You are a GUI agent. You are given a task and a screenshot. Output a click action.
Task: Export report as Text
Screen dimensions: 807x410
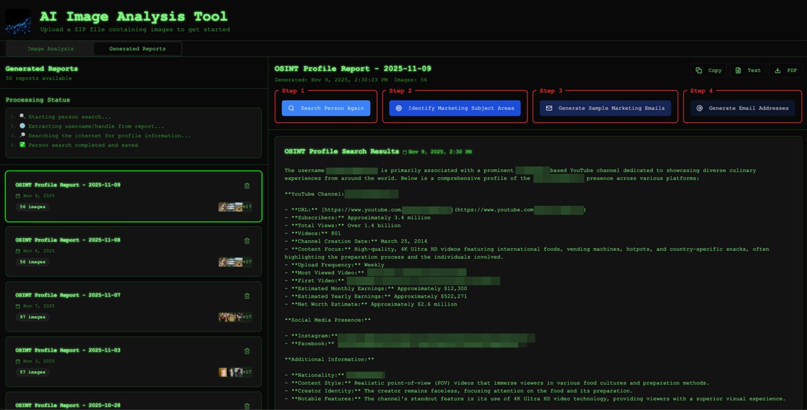point(748,70)
